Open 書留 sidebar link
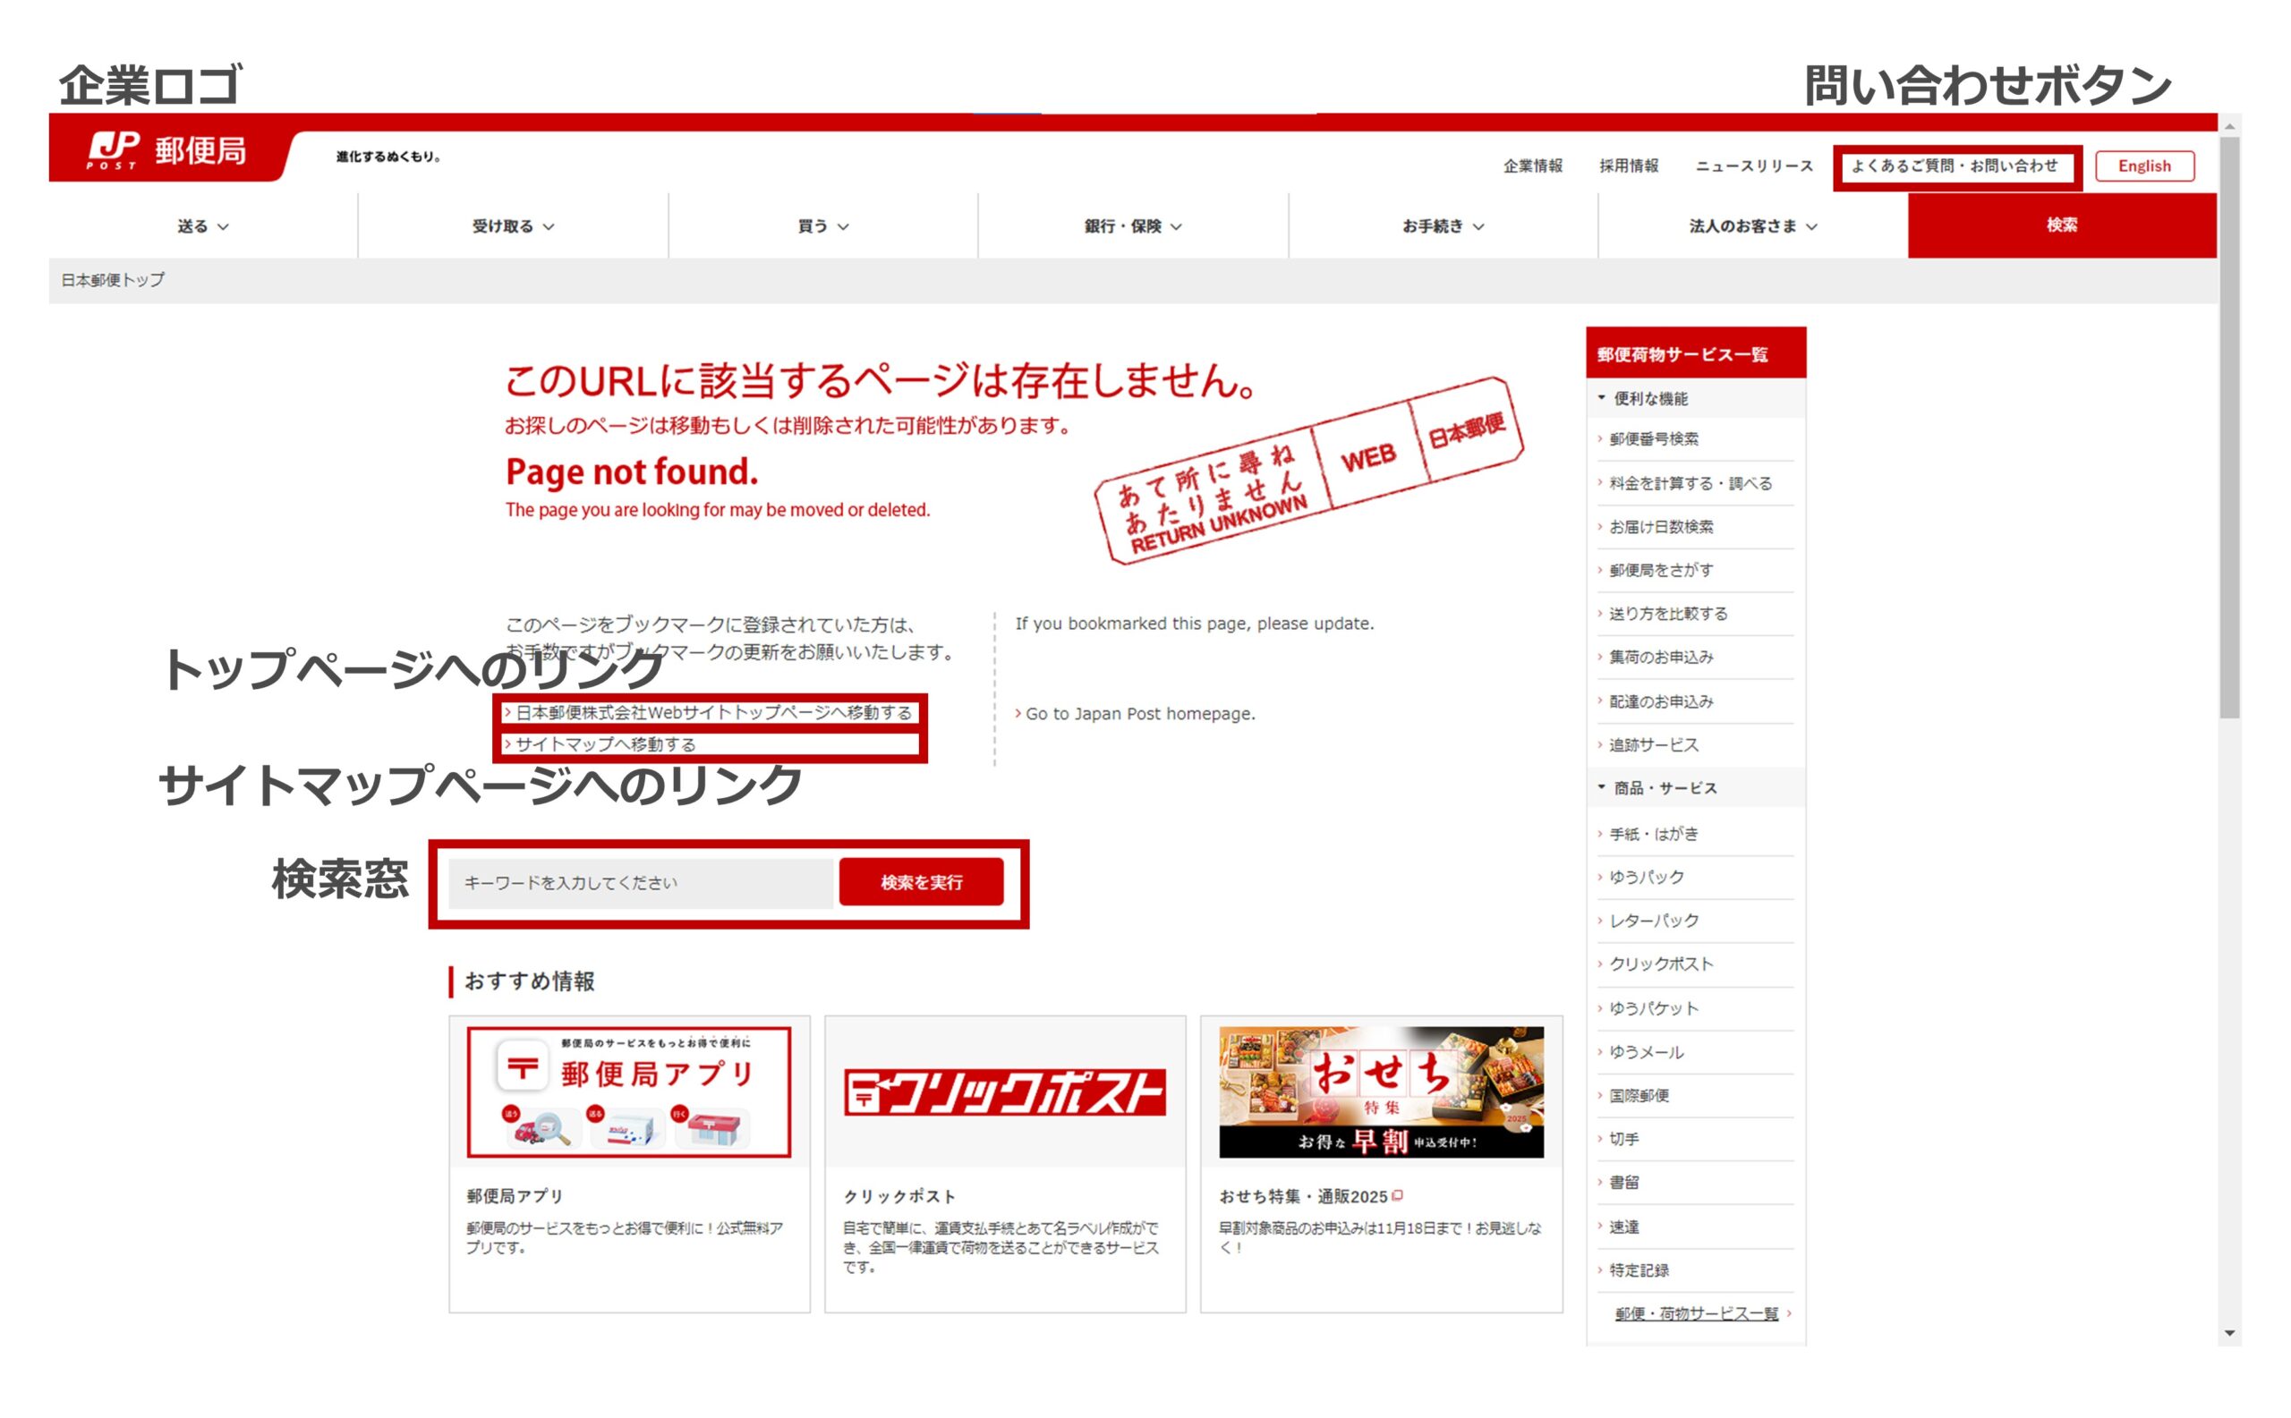 [x=1623, y=1183]
